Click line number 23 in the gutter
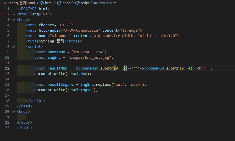This screenshot has width=235, height=141. (7, 128)
